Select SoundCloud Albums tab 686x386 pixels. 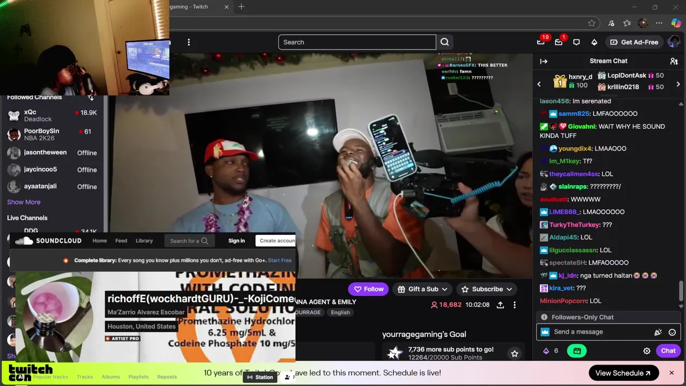pyautogui.click(x=111, y=377)
